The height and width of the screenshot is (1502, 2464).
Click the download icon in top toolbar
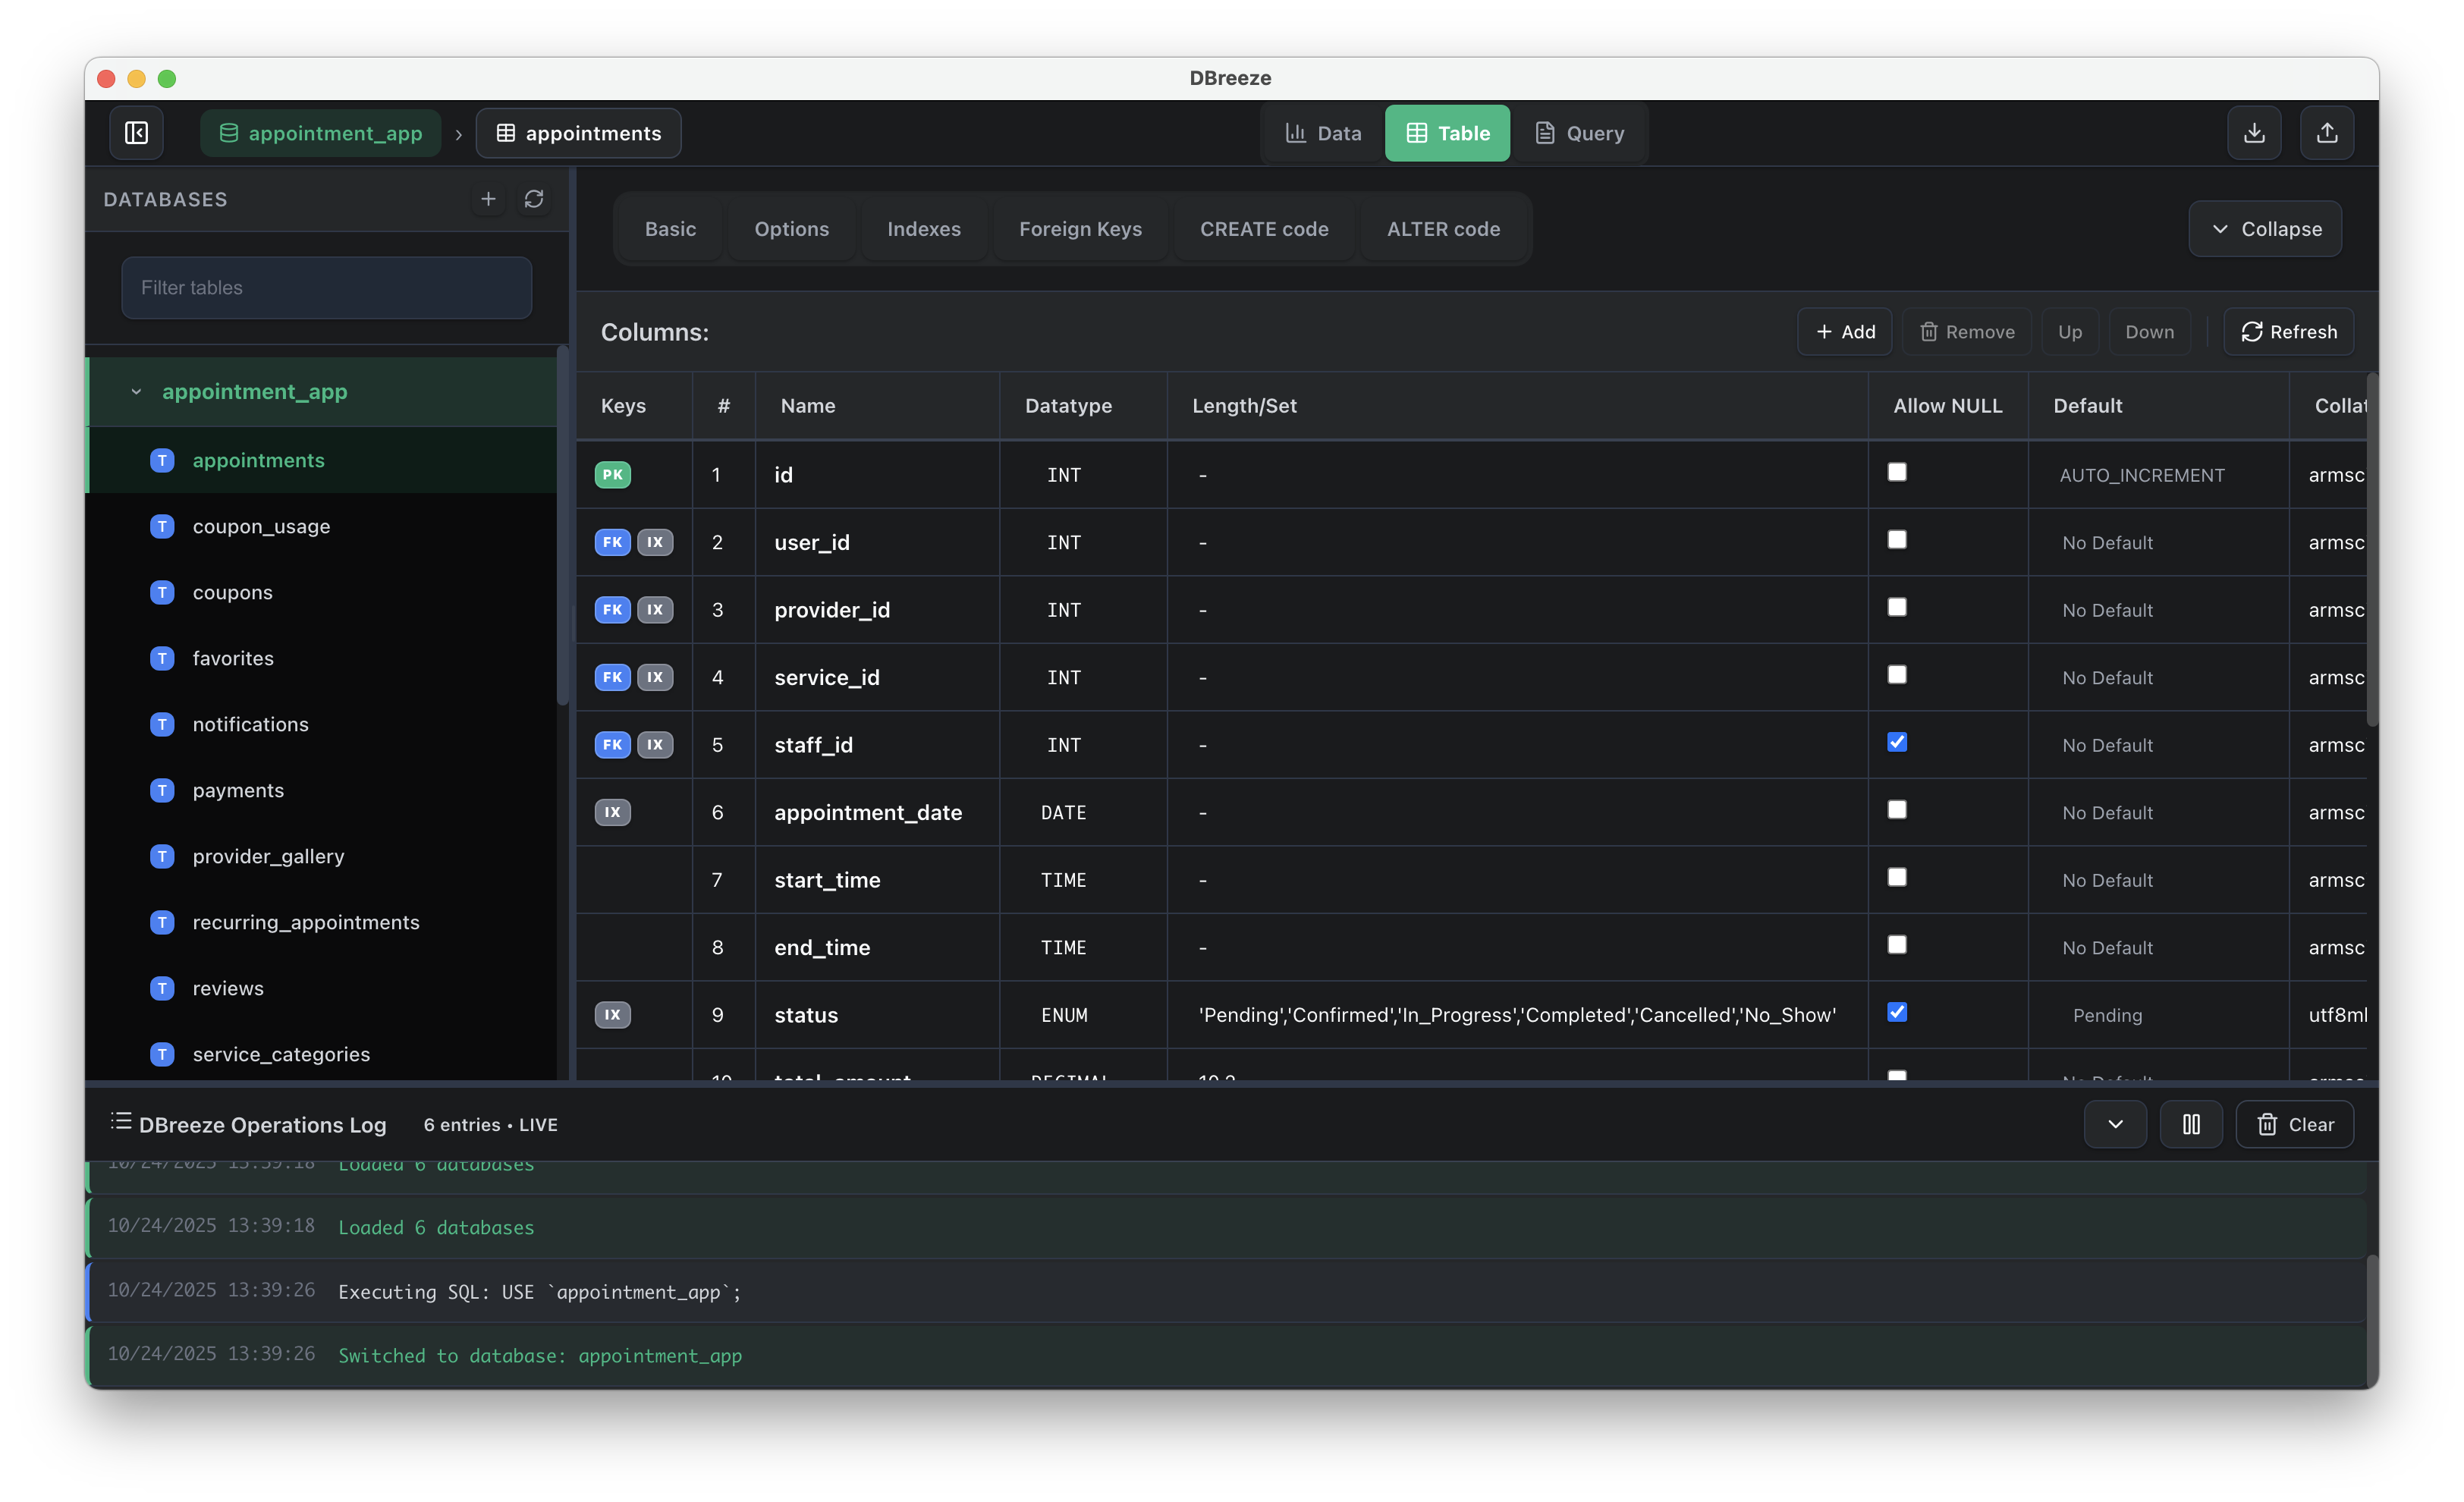coord(2254,133)
